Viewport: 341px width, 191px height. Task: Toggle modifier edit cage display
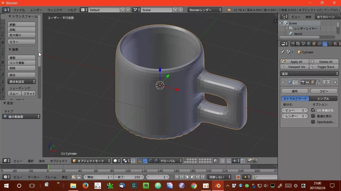click(318, 82)
